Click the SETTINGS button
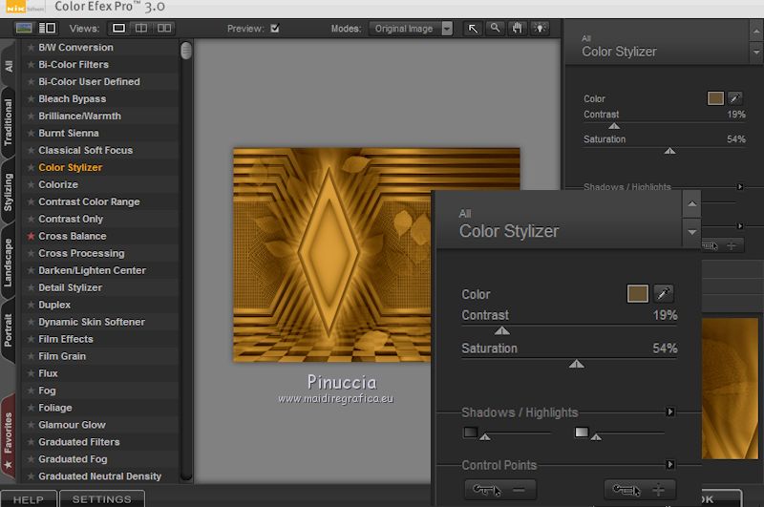Viewport: 764px width, 507px height. point(102,499)
